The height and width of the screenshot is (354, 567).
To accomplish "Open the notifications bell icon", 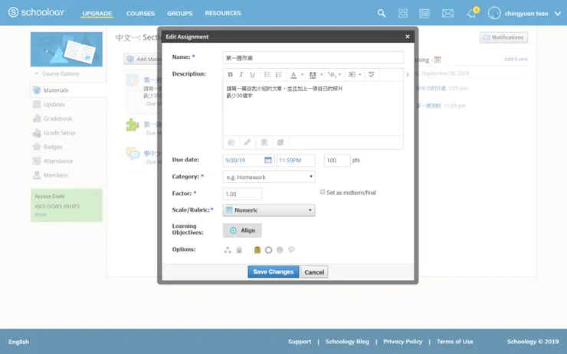I will pyautogui.click(x=472, y=13).
